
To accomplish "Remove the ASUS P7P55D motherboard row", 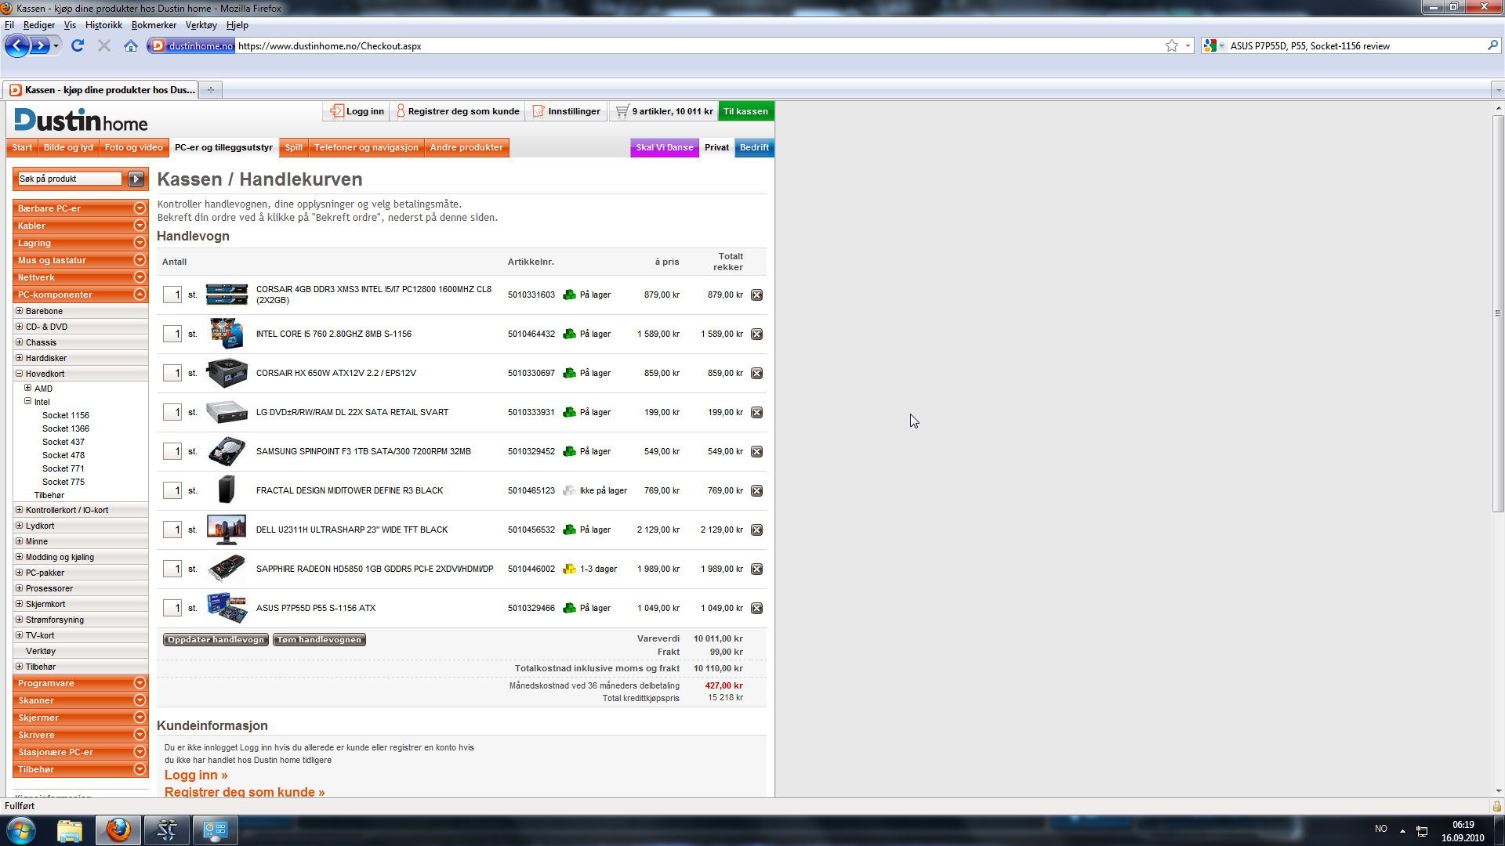I will (x=756, y=609).
